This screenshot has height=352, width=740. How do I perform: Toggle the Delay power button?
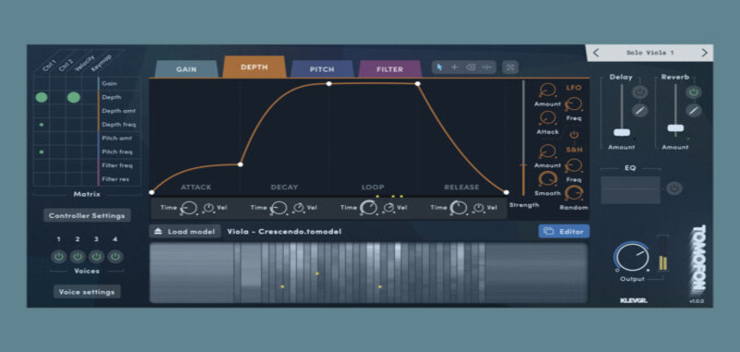(x=640, y=92)
